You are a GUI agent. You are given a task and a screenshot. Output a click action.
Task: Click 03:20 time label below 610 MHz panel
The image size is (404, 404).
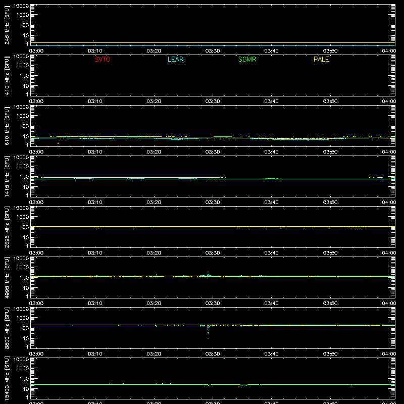tap(154, 152)
